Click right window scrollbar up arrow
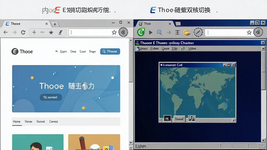 pyautogui.click(x=263, y=49)
